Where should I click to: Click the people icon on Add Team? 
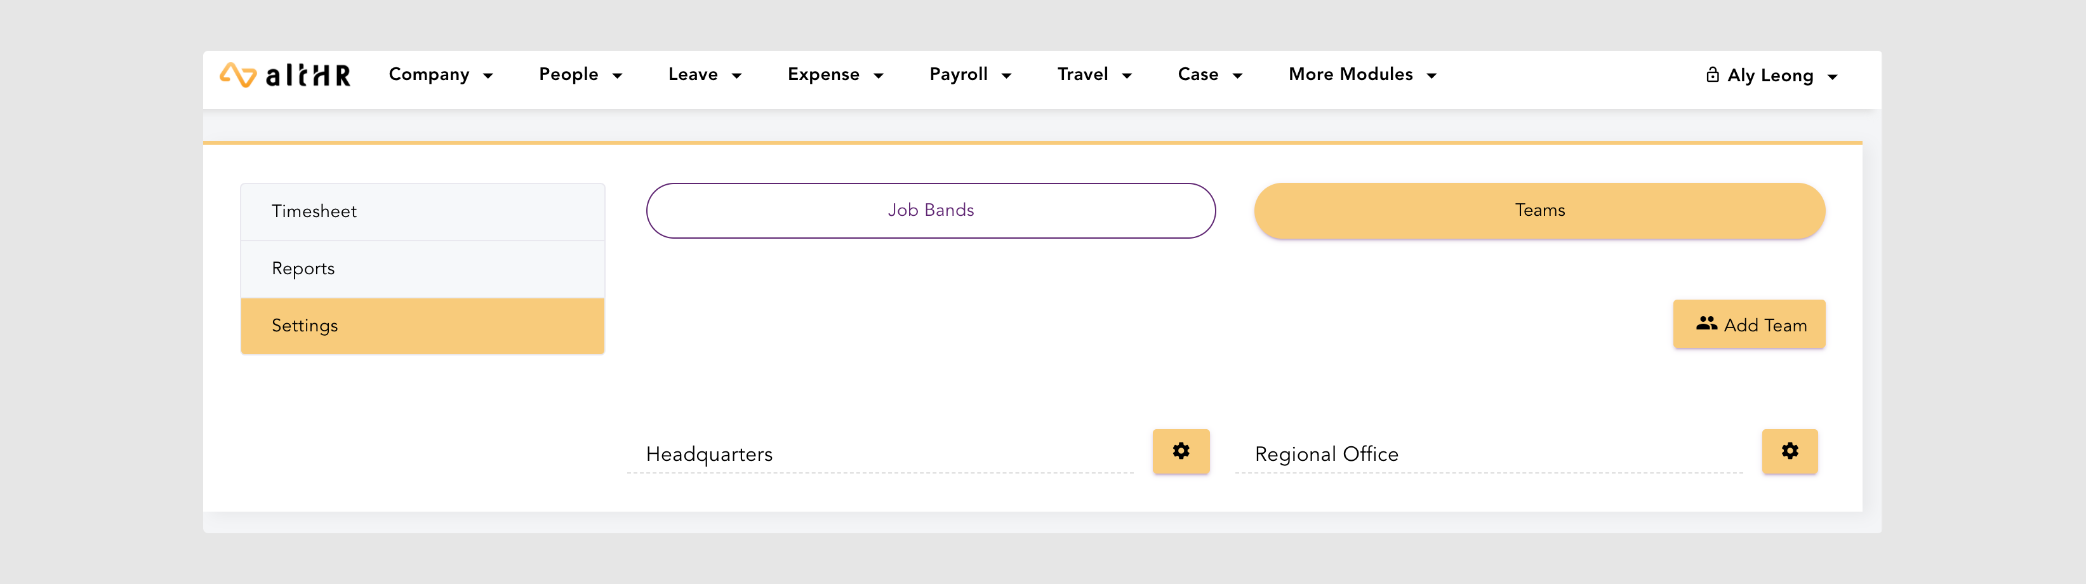1706,324
